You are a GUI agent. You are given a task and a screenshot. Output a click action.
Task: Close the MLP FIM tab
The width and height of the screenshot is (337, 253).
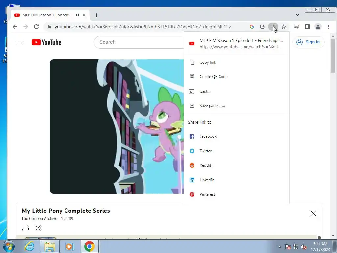point(84,15)
